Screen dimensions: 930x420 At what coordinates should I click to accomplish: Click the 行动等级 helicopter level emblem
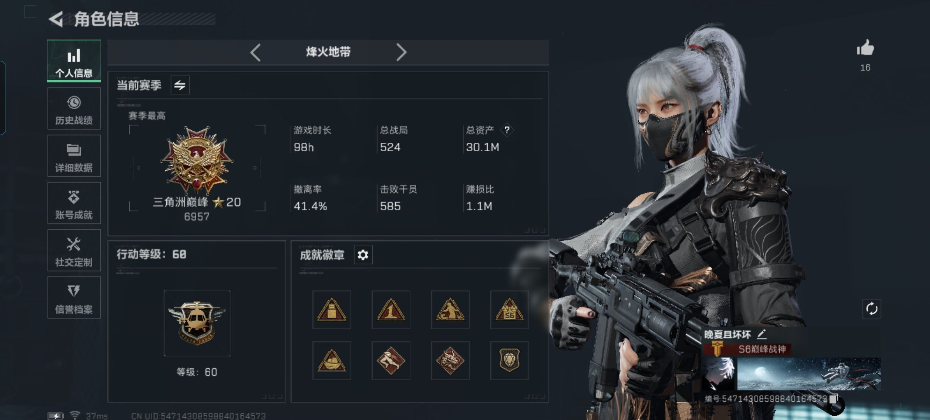click(x=197, y=323)
